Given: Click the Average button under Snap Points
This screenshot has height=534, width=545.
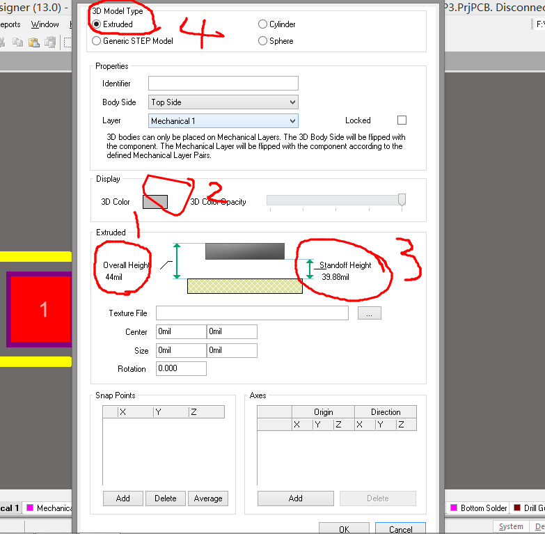Looking at the screenshot, I should tap(207, 498).
